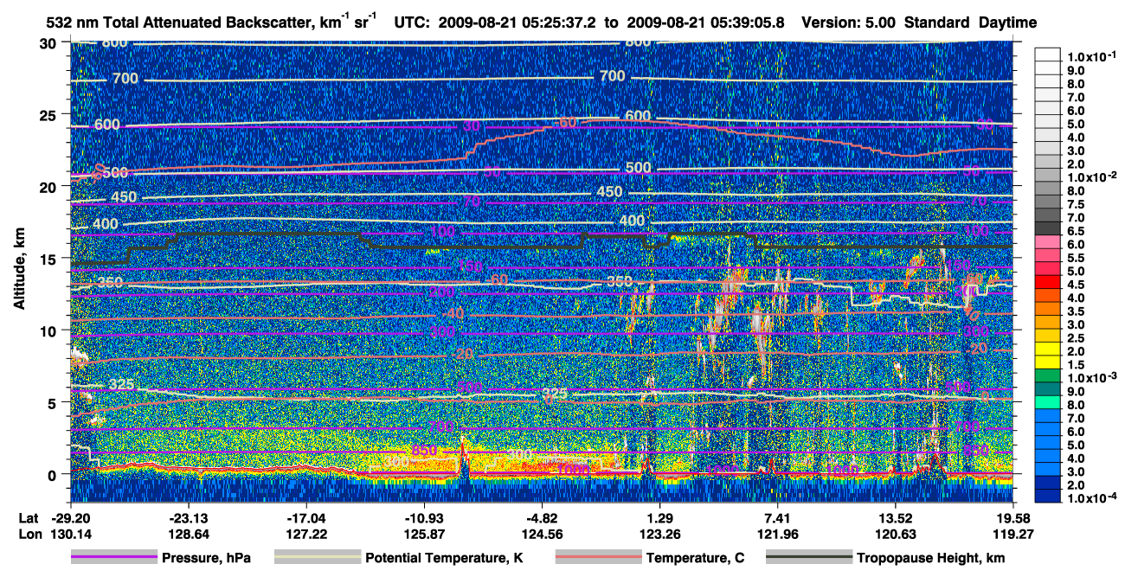
Task: Click the darkest blue bottom colorbar swatch
Action: tap(1048, 496)
